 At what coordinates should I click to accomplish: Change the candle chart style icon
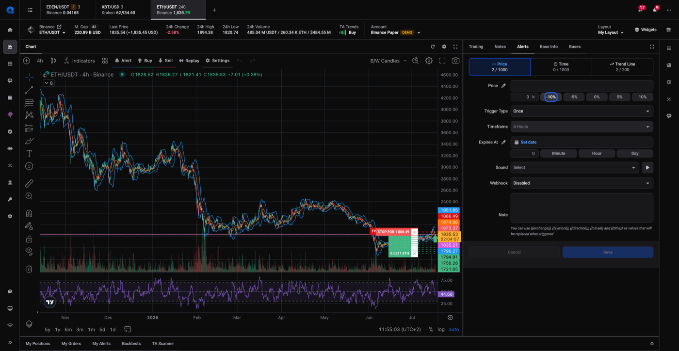pos(53,61)
